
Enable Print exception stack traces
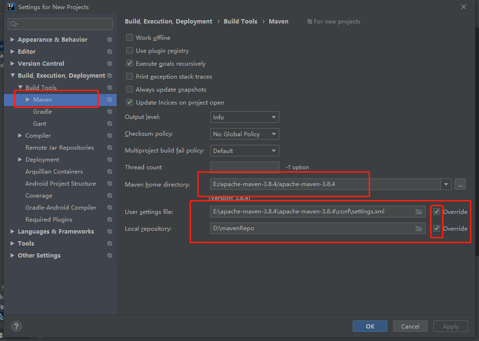[x=130, y=76]
